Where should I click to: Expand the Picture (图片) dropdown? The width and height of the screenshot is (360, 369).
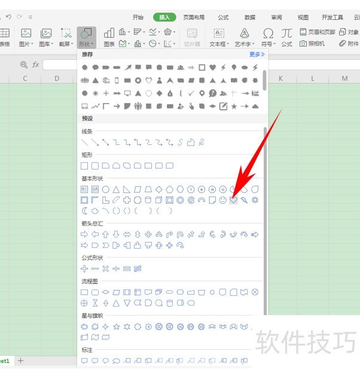click(x=26, y=37)
